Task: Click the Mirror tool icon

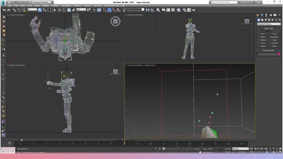Action: pos(148,10)
